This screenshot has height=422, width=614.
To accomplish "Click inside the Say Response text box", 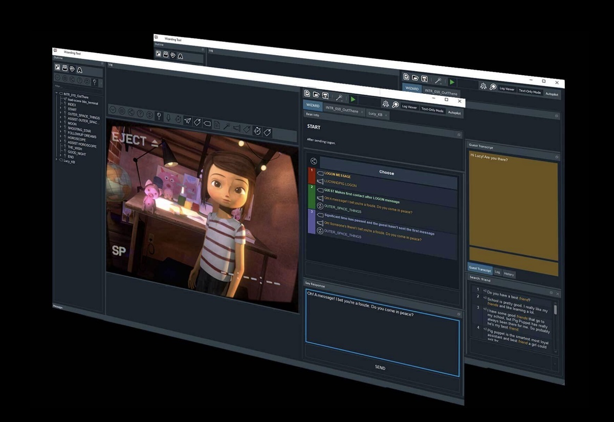I will pos(382,316).
